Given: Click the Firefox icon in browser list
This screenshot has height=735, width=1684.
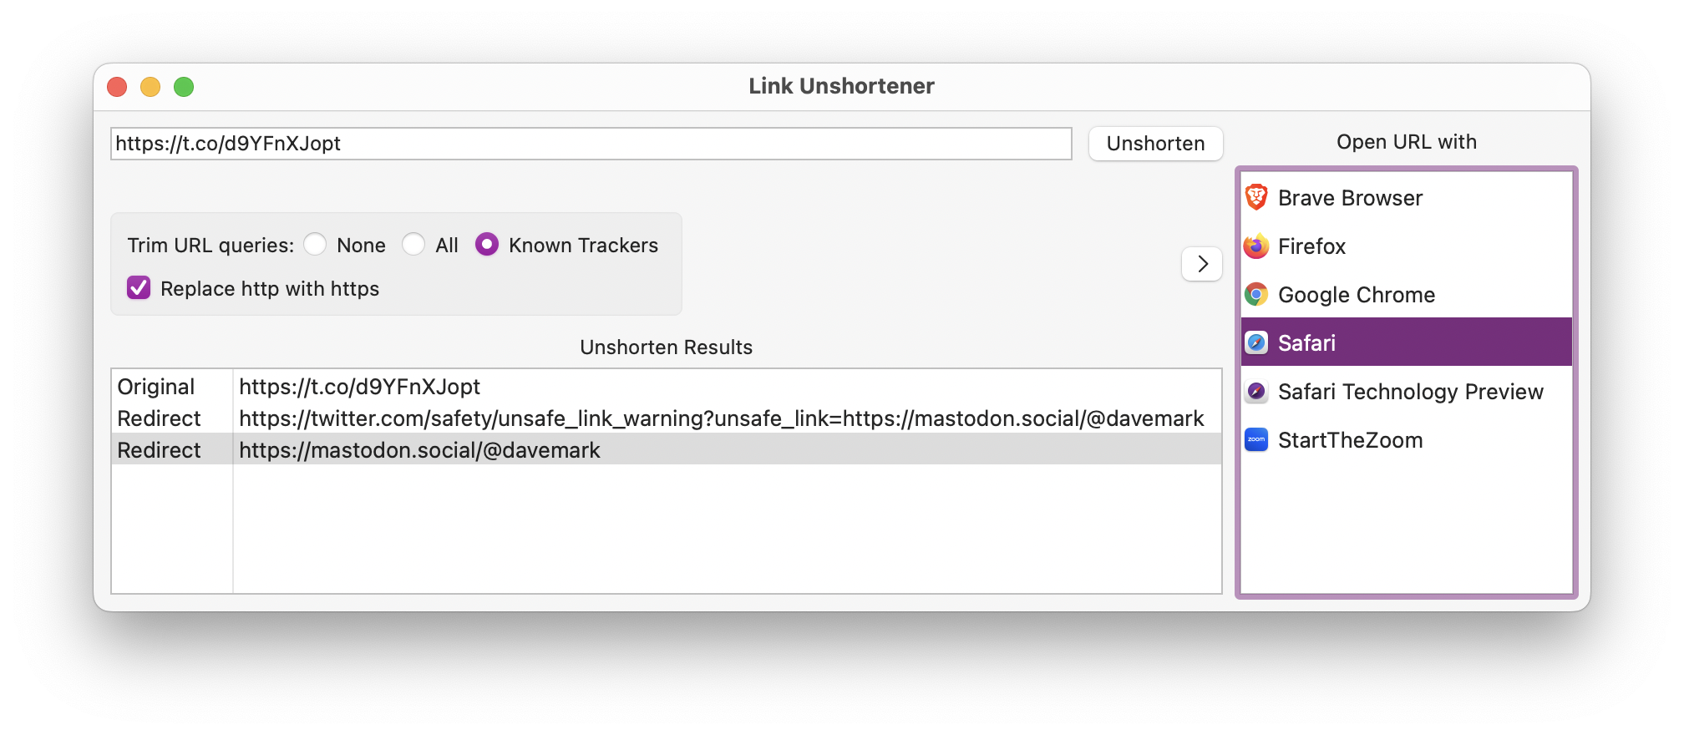Looking at the screenshot, I should click(1256, 246).
